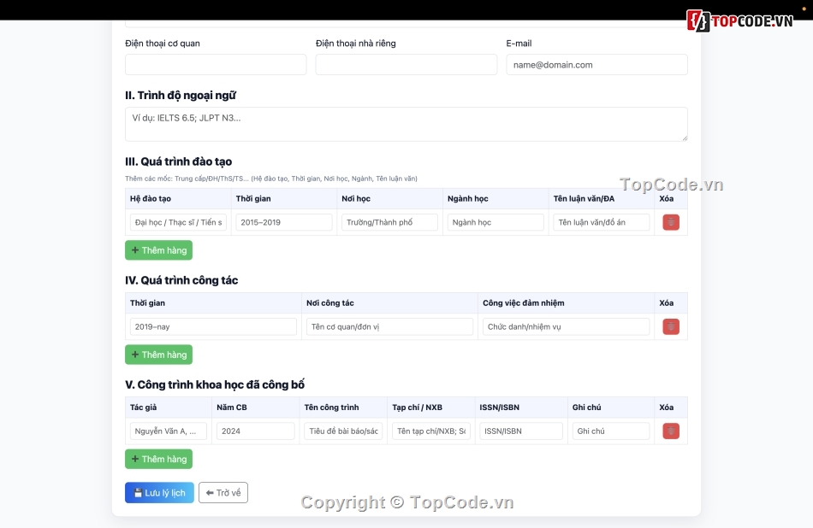Delete the training history row via trash icon
Screen dimensions: 813x528
click(x=670, y=222)
